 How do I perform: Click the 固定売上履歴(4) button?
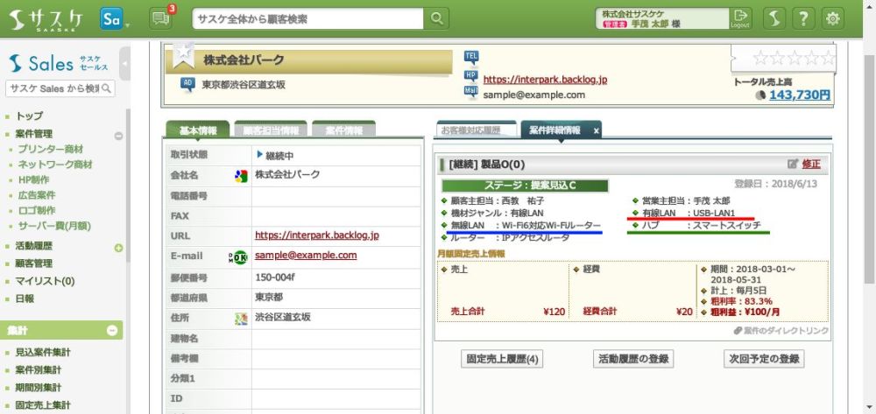[x=501, y=359]
